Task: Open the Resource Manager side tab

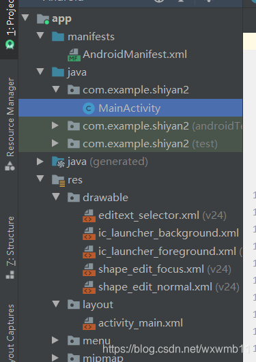Action: pos(10,124)
